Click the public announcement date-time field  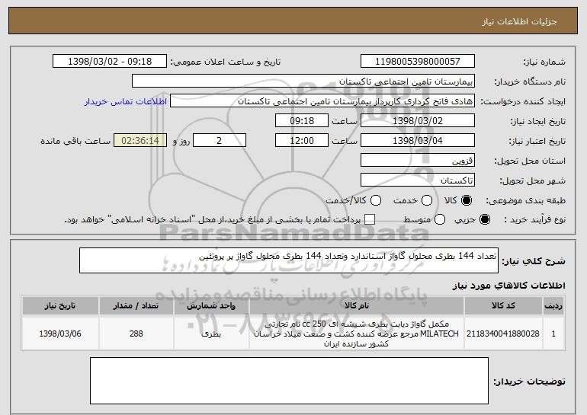click(110, 62)
